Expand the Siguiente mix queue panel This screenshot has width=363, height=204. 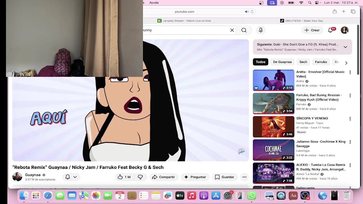click(345, 47)
